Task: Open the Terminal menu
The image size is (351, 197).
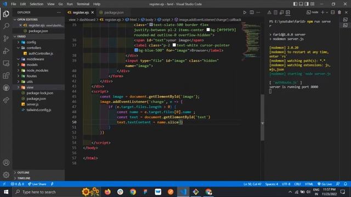Action: click(83, 4)
